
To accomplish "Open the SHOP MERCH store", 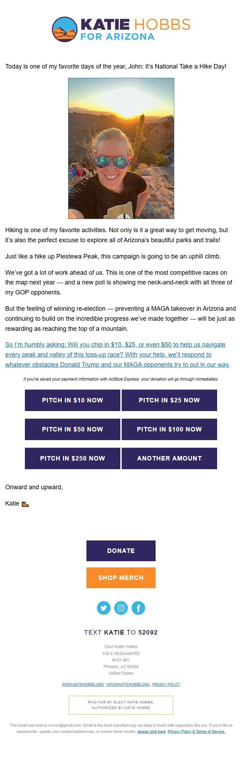I will click(x=121, y=577).
